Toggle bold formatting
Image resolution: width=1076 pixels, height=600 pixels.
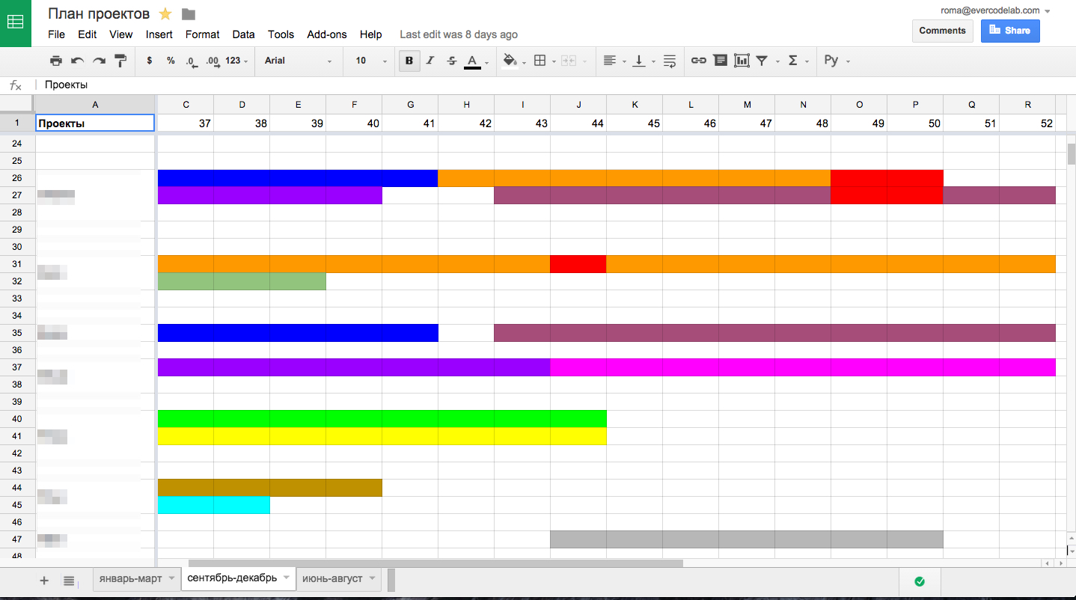click(409, 61)
